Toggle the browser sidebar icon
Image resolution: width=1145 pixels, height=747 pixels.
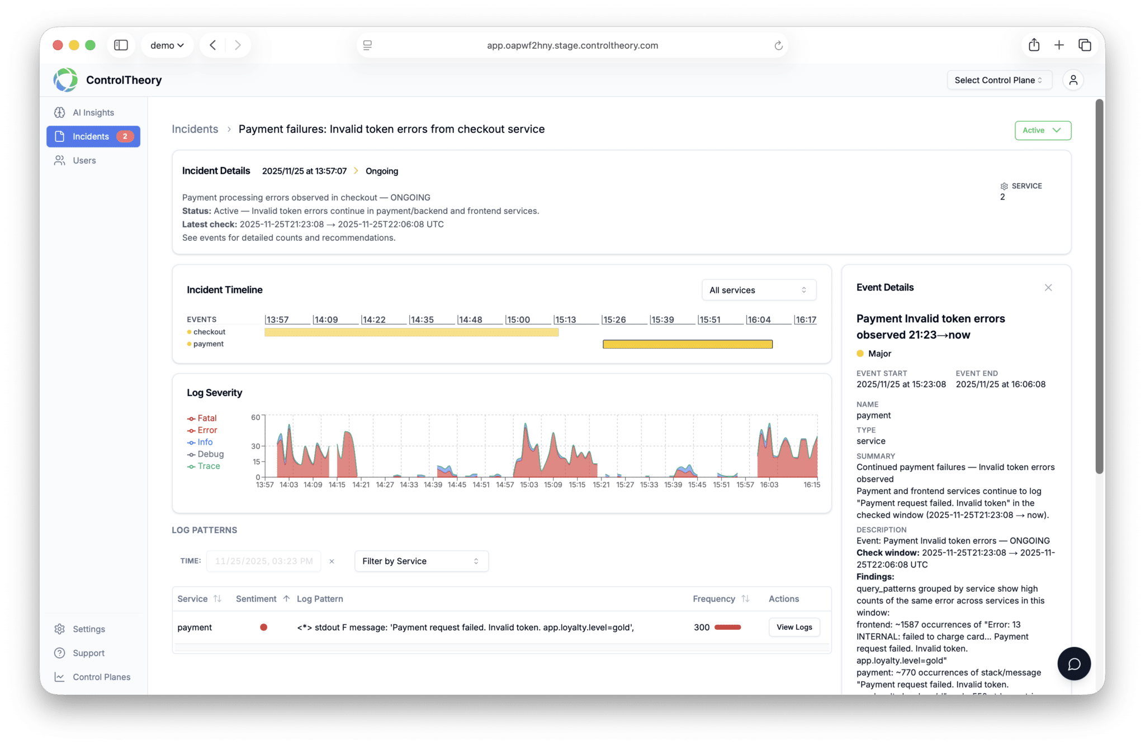tap(121, 45)
